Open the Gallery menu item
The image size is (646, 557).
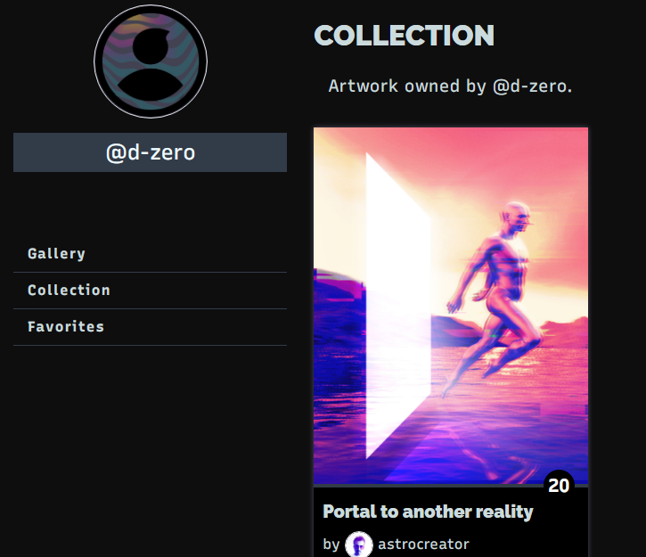(x=150, y=254)
